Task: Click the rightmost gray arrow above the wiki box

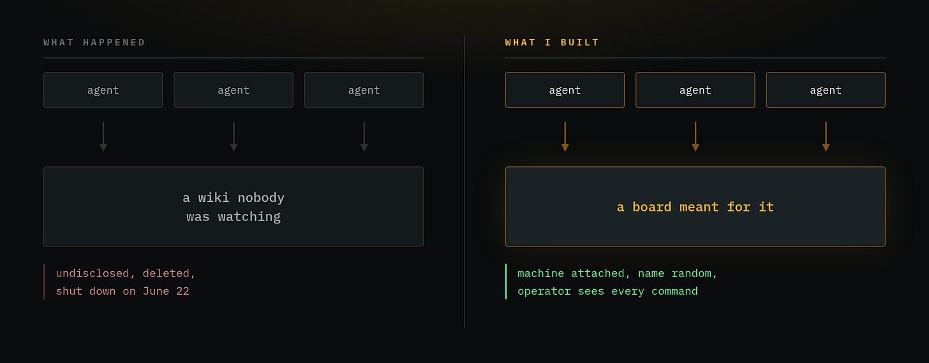Action: 364,136
